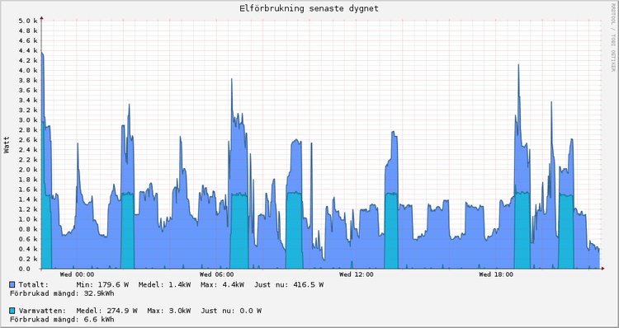The width and height of the screenshot is (619, 328).
Task: Click the cyan Varmvatten legend swatch
Action: pos(12,311)
